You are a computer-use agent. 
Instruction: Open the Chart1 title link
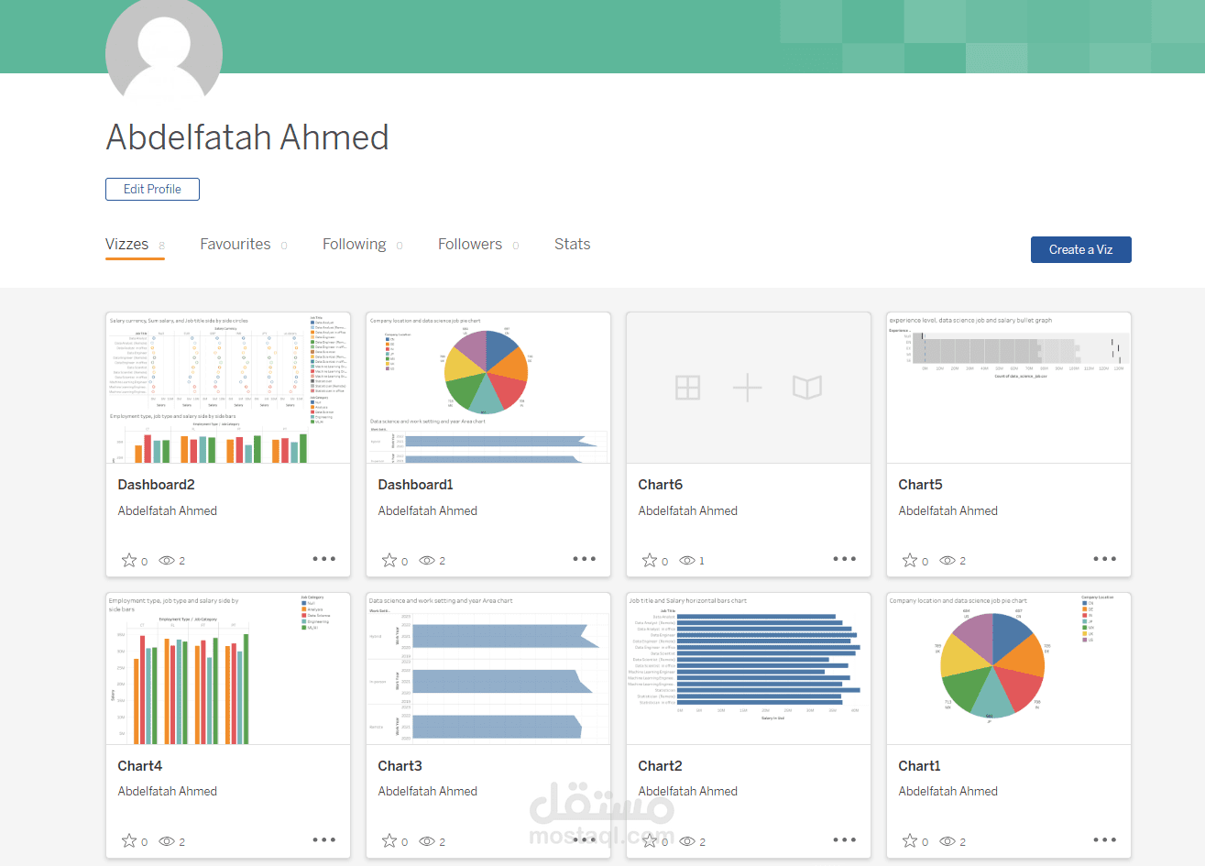919,766
